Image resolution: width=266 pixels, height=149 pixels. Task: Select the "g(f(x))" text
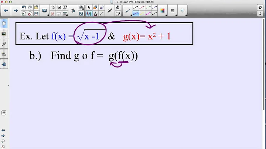click(123, 56)
